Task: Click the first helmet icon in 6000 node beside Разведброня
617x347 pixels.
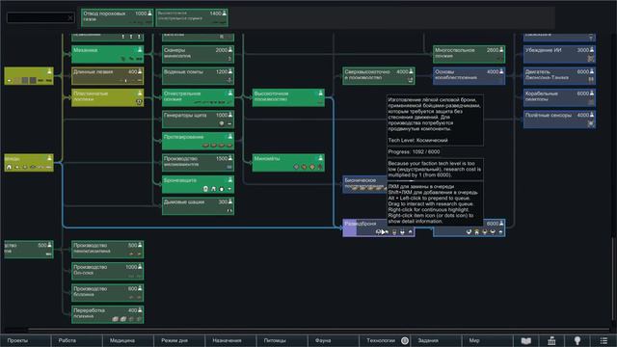Action: pyautogui.click(x=469, y=231)
